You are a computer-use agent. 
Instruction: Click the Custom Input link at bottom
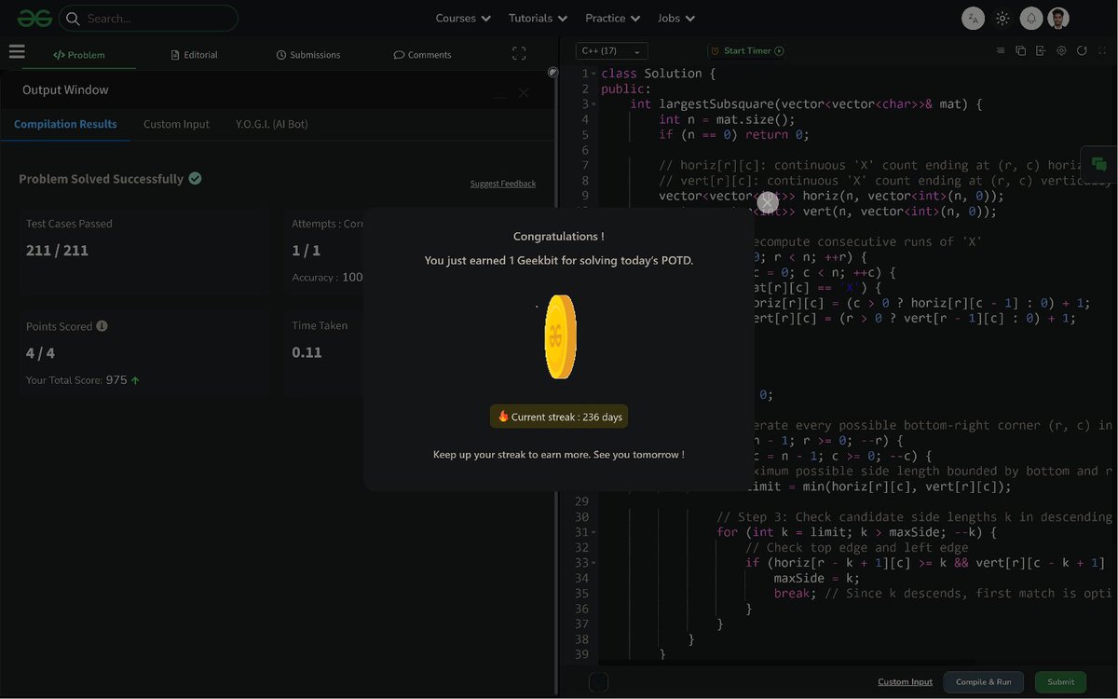(x=905, y=682)
